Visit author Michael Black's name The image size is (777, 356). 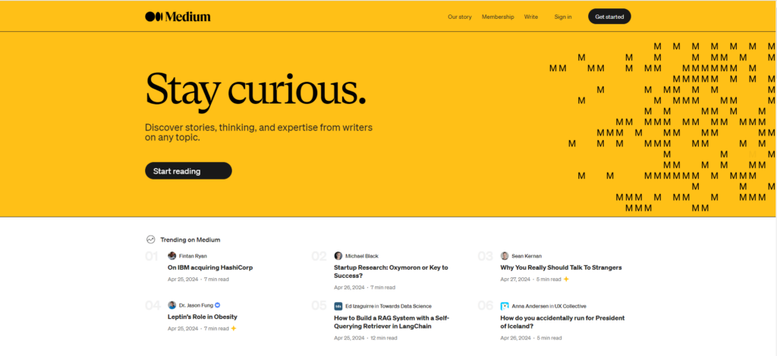(362, 256)
